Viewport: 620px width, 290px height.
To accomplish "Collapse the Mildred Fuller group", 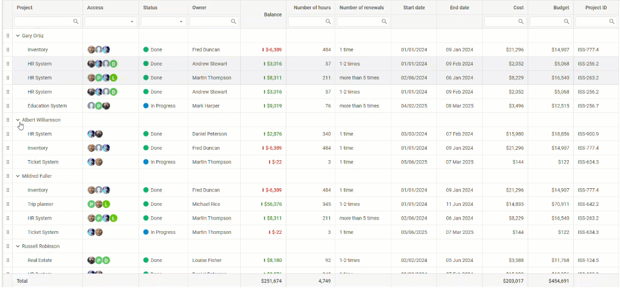I will 18,176.
